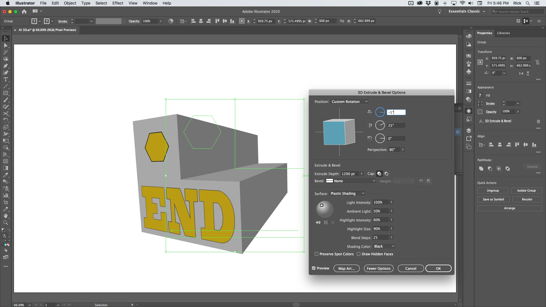Delete the 3D Extrude & Bevel effect
Viewport: 546px width, 307px height.
(538, 121)
